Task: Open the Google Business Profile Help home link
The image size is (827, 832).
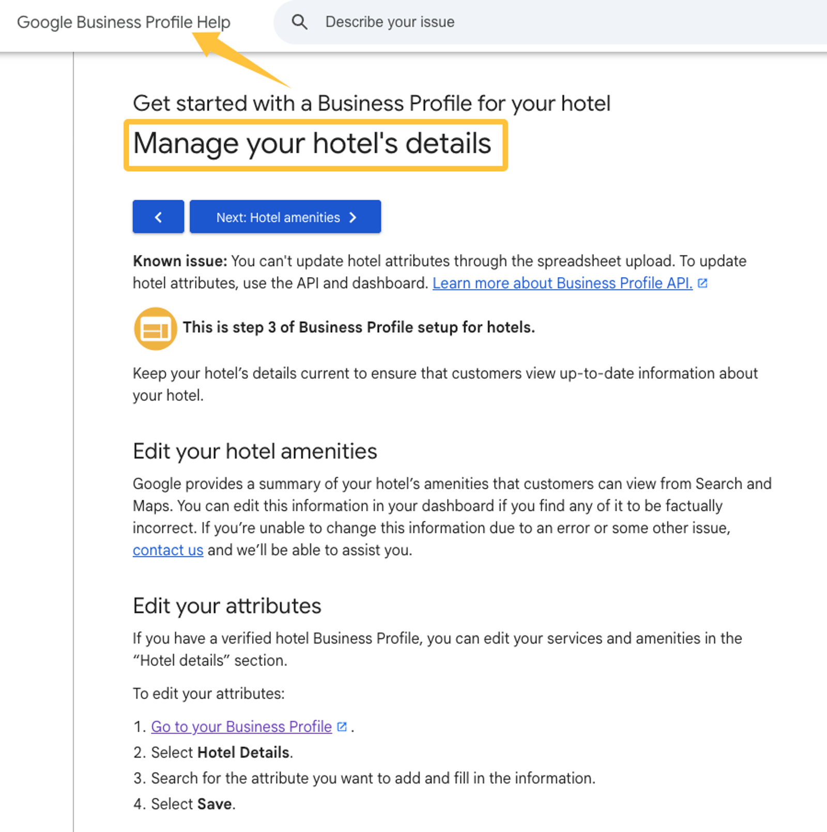Action: pos(124,22)
